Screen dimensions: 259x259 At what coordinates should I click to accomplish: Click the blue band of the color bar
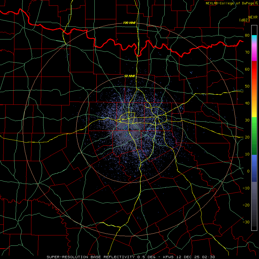click(x=254, y=168)
